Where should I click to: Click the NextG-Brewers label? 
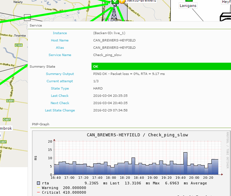pos(141,1)
